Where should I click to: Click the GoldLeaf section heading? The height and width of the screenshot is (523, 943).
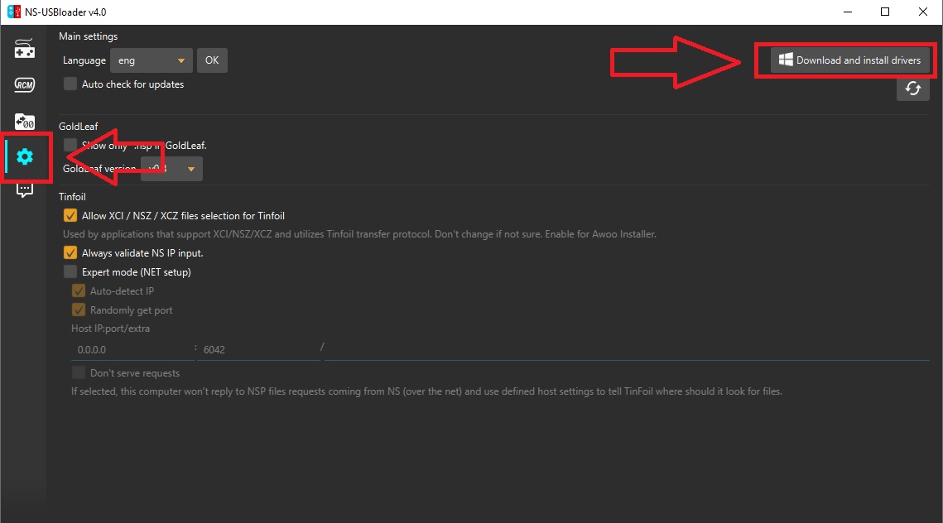(78, 127)
